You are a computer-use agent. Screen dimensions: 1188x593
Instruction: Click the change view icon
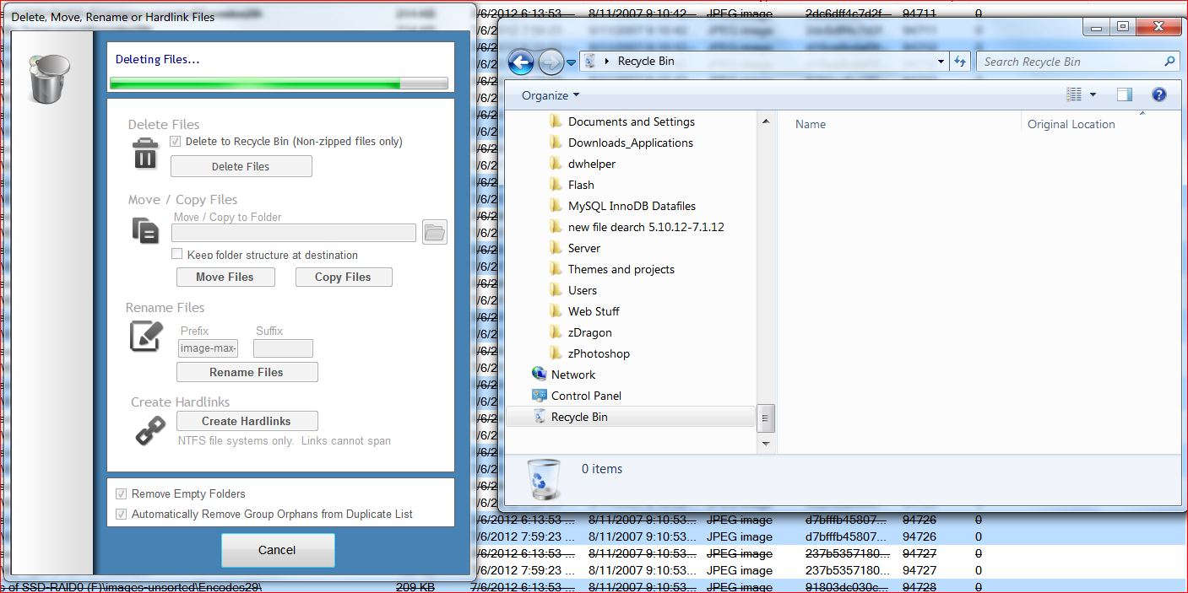click(1074, 94)
